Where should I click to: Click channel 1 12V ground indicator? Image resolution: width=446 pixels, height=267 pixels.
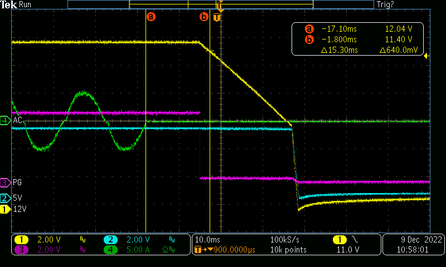(5, 209)
